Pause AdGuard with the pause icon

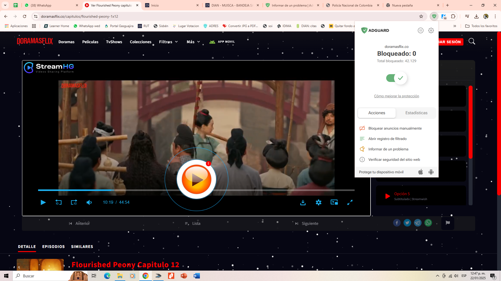(x=421, y=30)
